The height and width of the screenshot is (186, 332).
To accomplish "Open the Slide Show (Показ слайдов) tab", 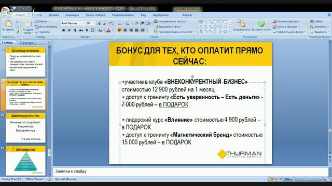I will [x=95, y=15].
